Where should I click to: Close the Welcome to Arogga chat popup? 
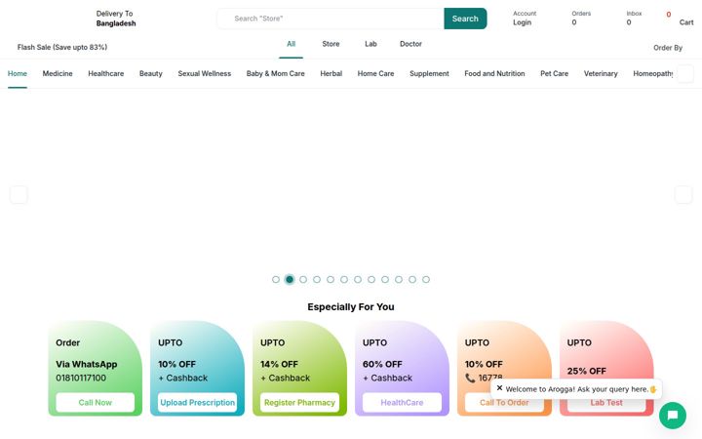(499, 388)
